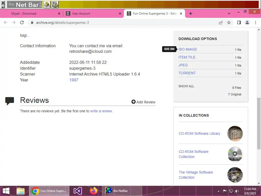The height and width of the screenshot is (196, 261).
Task: Click Add Review button
Action: pyautogui.click(x=143, y=102)
